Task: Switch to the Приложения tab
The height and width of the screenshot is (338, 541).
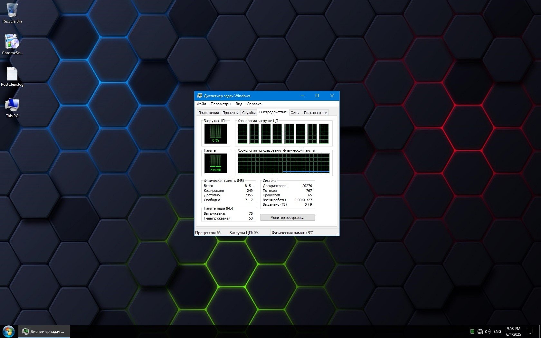Action: 208,113
